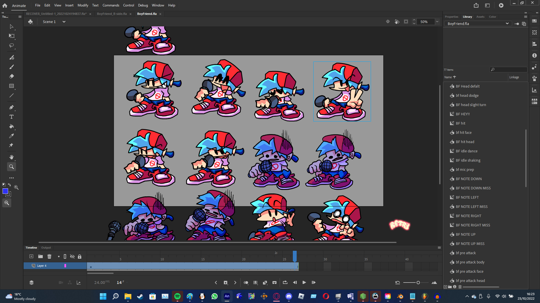The width and height of the screenshot is (540, 303).
Task: Toggle the Loop playback button
Action: (285, 283)
